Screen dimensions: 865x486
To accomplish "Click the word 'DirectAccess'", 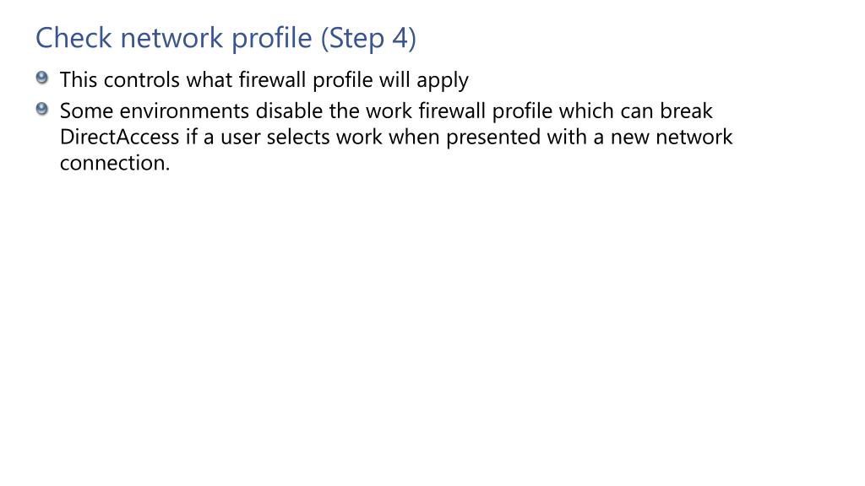I will [120, 137].
